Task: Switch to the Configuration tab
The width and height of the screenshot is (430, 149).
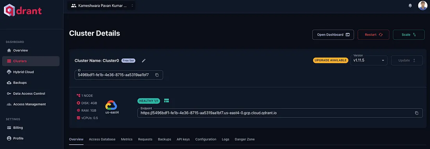Action: coord(206,139)
